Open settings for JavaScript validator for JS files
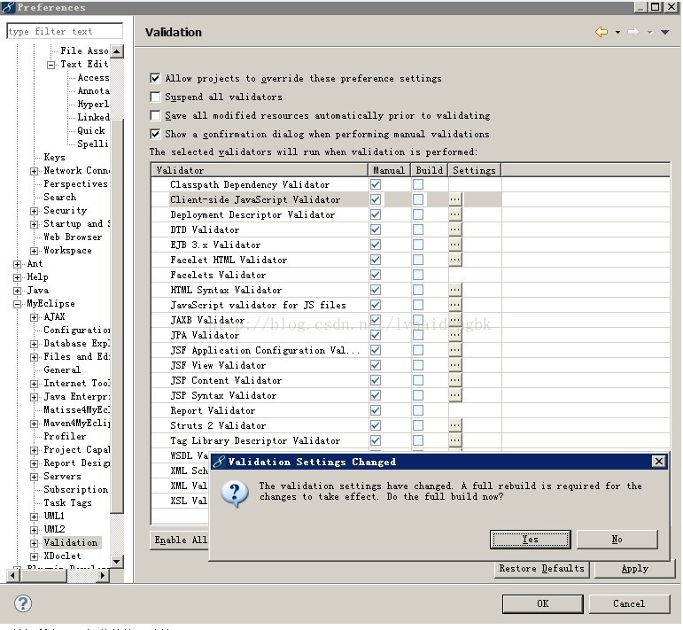The width and height of the screenshot is (683, 630). pos(454,305)
